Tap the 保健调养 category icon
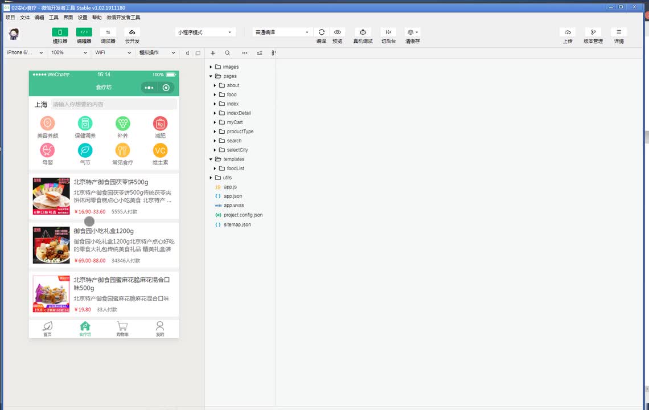This screenshot has width=649, height=410. pos(85,124)
